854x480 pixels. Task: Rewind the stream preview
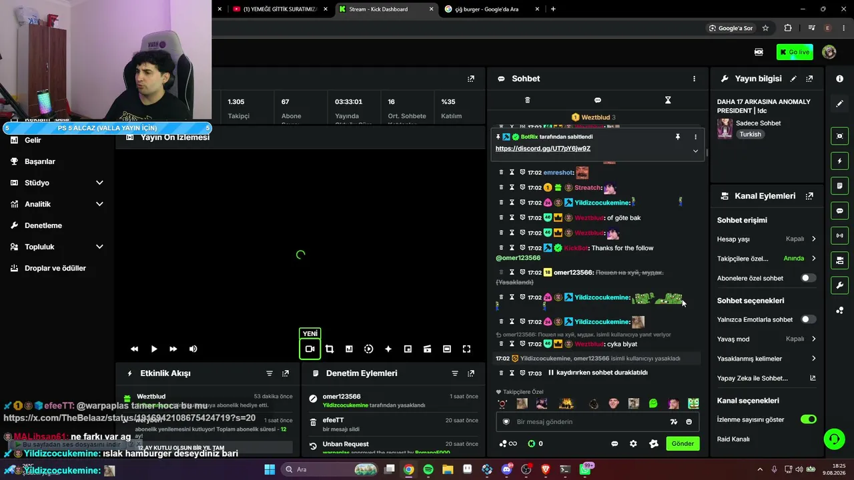(135, 349)
